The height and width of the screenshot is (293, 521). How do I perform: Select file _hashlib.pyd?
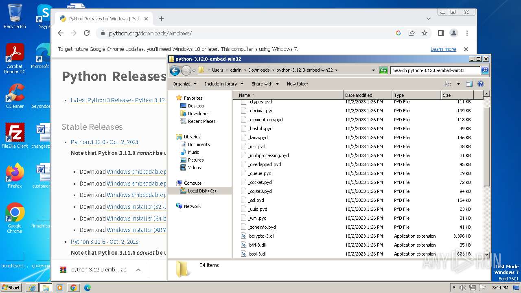tap(260, 129)
